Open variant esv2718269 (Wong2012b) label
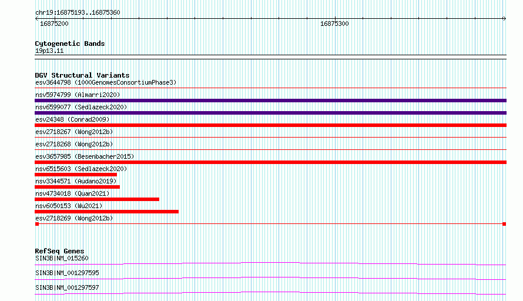This screenshot has height=301, width=523. click(74, 218)
